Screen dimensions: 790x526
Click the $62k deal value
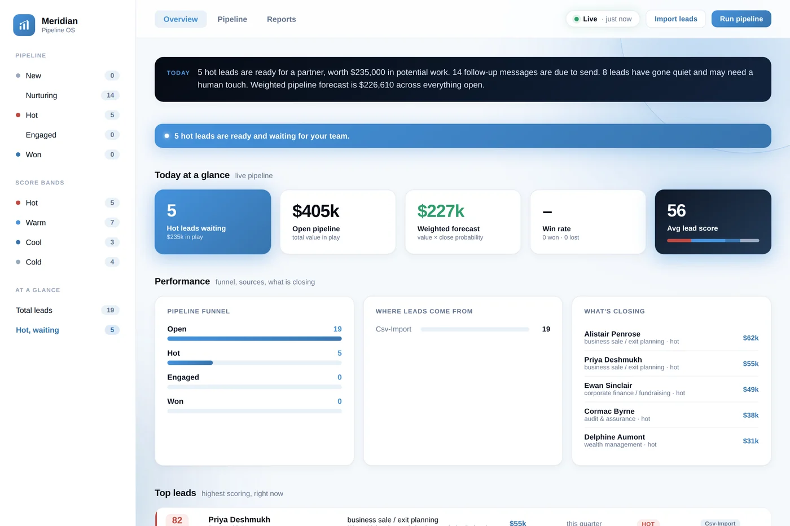(x=750, y=338)
